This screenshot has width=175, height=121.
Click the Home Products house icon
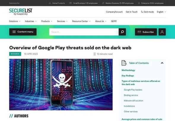tap(50, 3)
